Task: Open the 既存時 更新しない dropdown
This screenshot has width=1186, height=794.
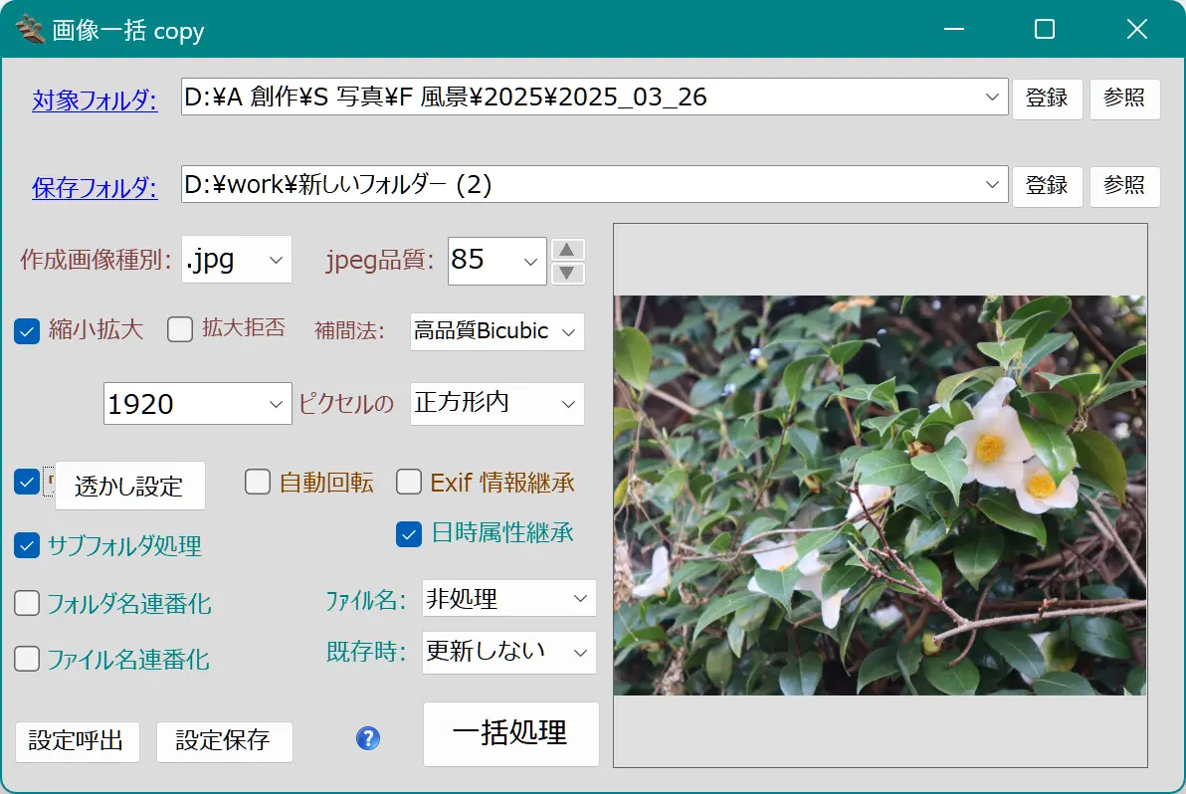Action: [x=509, y=652]
